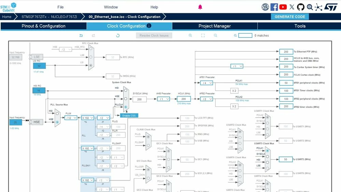Open the File menu
Screen dimensions: 341x192
point(60,7)
